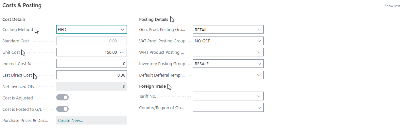
Task: Collapse the Costs & Posting section header
Action: coord(22,6)
